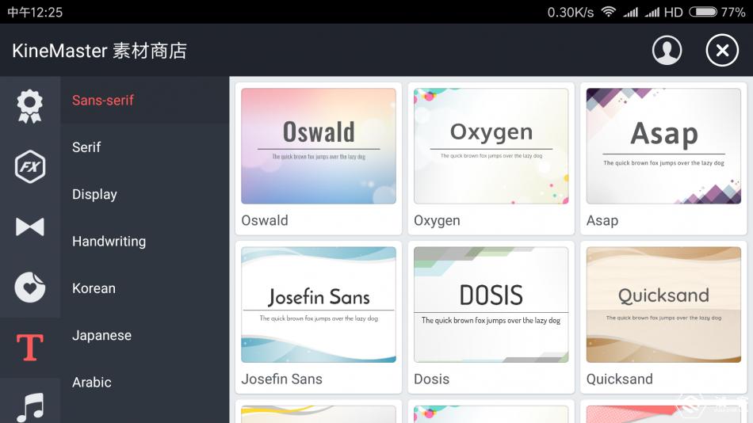753x423 pixels.
Task: Open the user account profile icon
Action: (667, 50)
